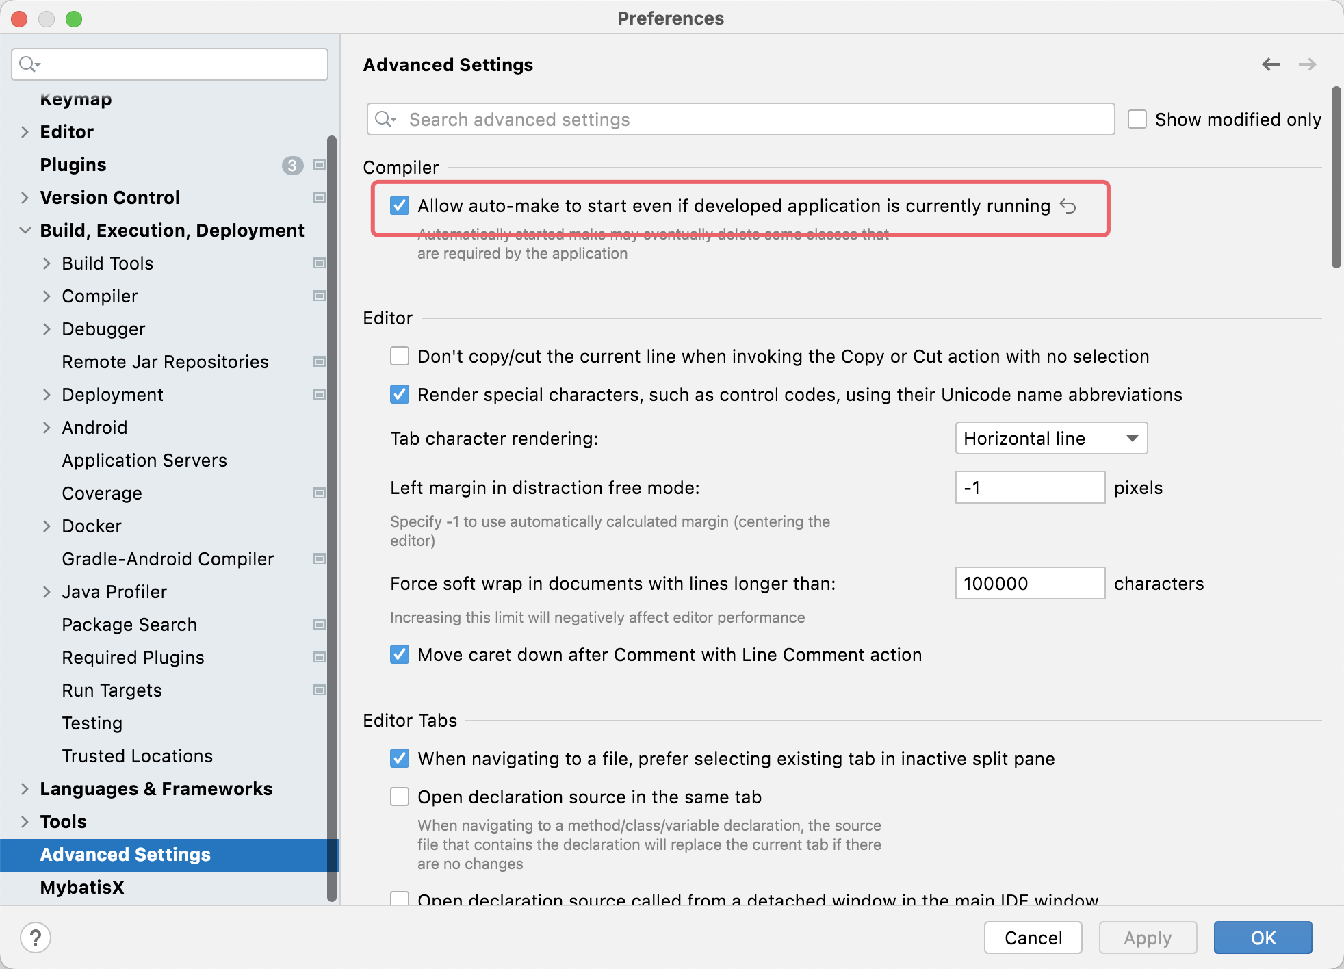Open Tab character rendering dropdown
1344x969 pixels.
pyautogui.click(x=1051, y=439)
